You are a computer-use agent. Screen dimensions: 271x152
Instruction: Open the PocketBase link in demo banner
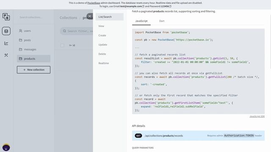coord(94,3)
